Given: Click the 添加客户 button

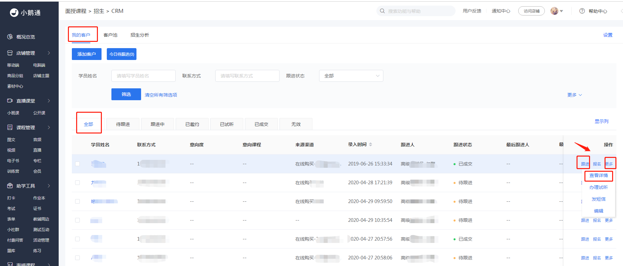Looking at the screenshot, I should point(87,54).
